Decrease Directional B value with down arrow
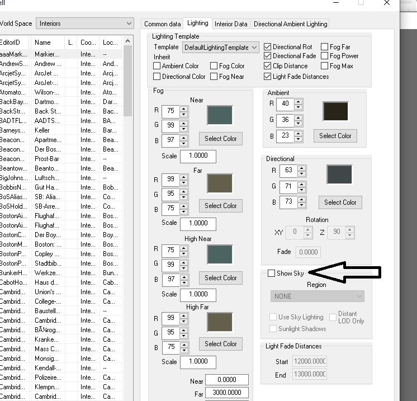 point(301,205)
